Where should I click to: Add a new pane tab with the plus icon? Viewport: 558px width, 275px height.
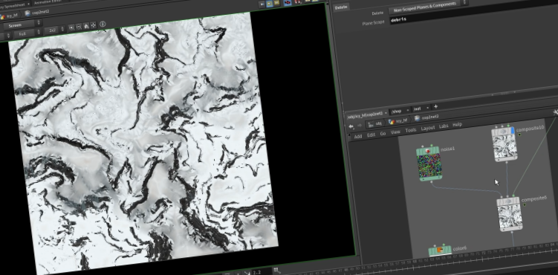[x=435, y=106]
